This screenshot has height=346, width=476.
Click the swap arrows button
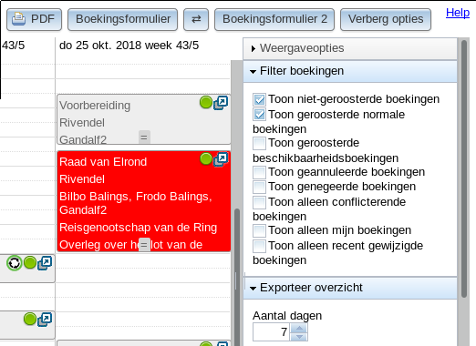196,19
